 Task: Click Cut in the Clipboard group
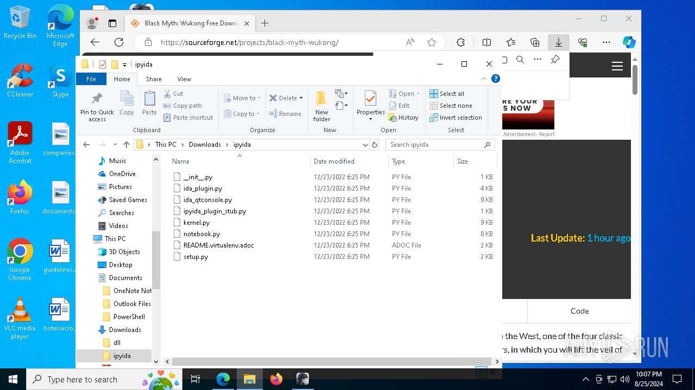(174, 94)
